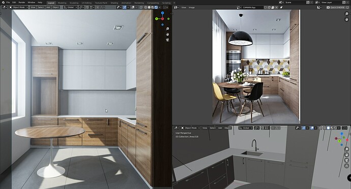
Task: Switch to the Sculpting workspace tab
Action: (x=74, y=3)
